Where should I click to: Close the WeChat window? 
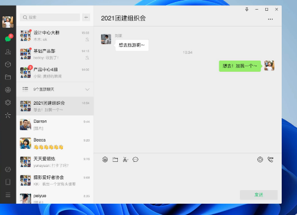[x=277, y=9]
